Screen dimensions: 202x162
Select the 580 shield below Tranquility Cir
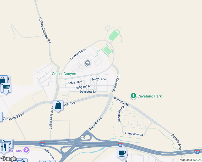[x=120, y=145]
